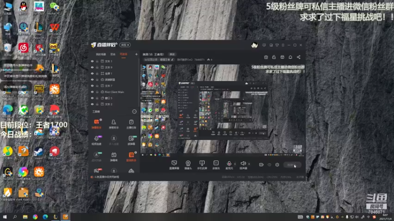This screenshot has width=394, height=221.
Task: Open the QQ penguin desktop icon
Action: [x=23, y=8]
